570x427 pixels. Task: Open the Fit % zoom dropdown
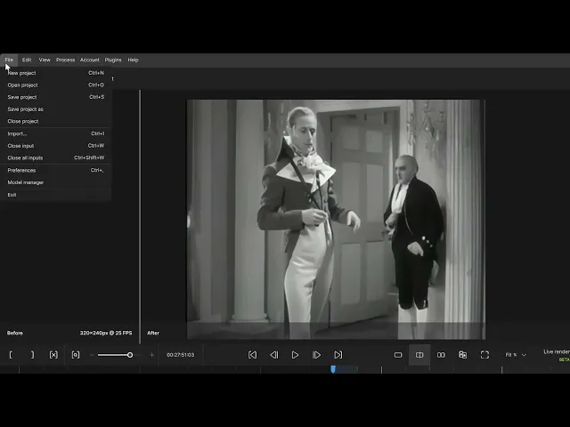pos(516,355)
